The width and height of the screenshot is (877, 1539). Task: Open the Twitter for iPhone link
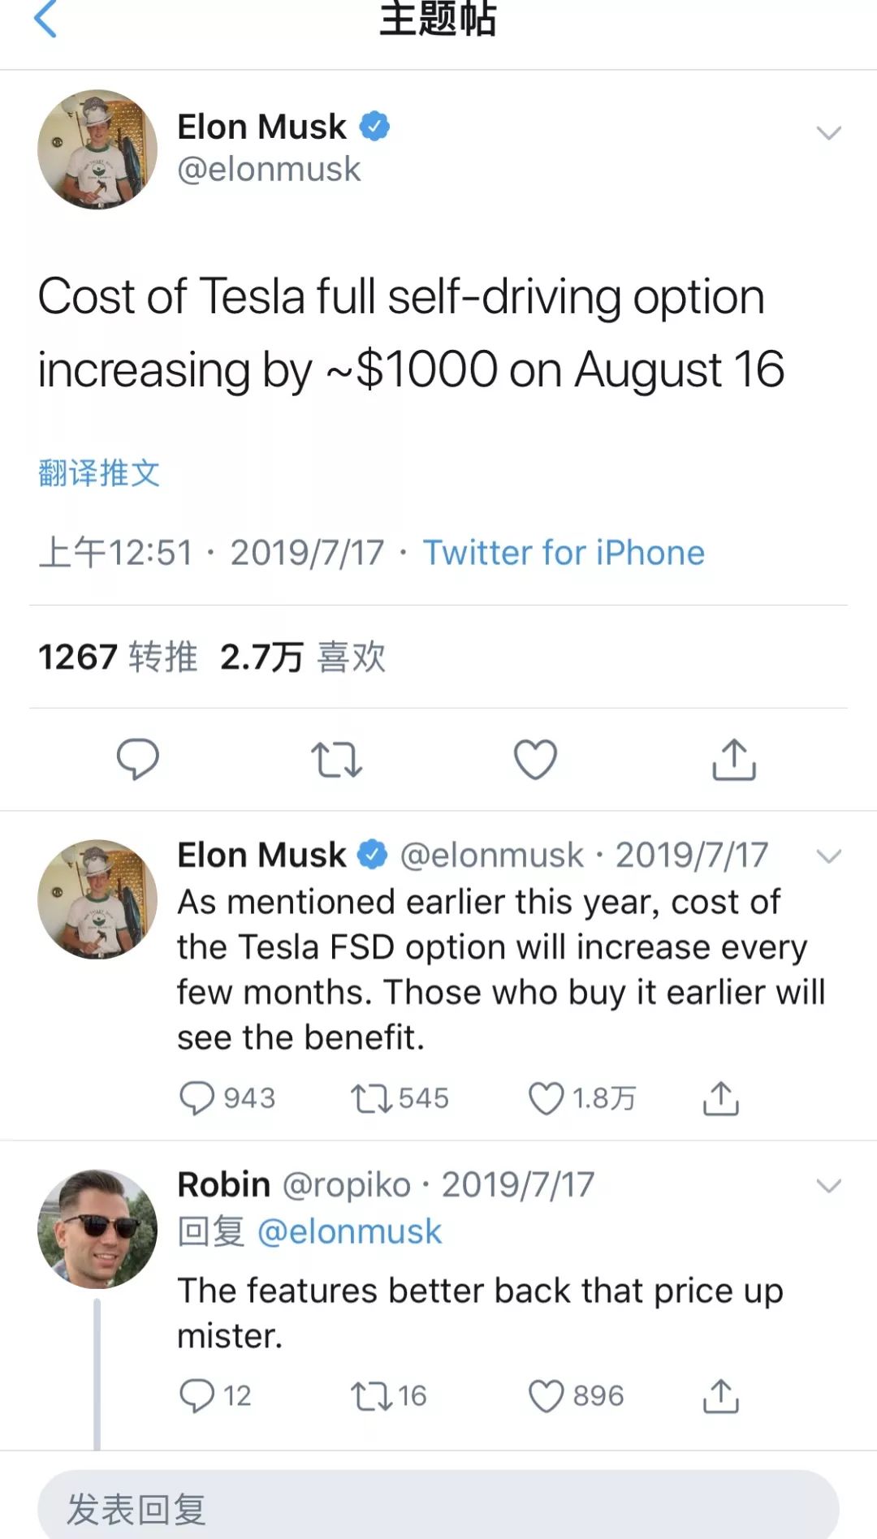click(564, 553)
